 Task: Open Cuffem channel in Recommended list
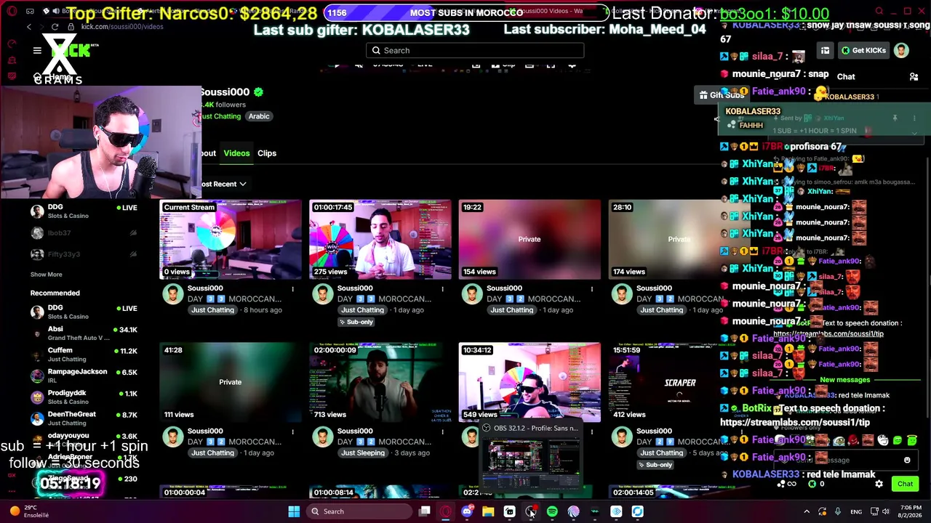coord(83,354)
